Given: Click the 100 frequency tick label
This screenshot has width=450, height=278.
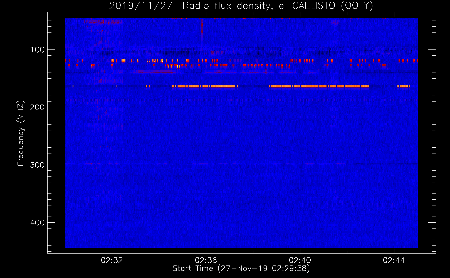Looking at the screenshot, I should pyautogui.click(x=38, y=50).
